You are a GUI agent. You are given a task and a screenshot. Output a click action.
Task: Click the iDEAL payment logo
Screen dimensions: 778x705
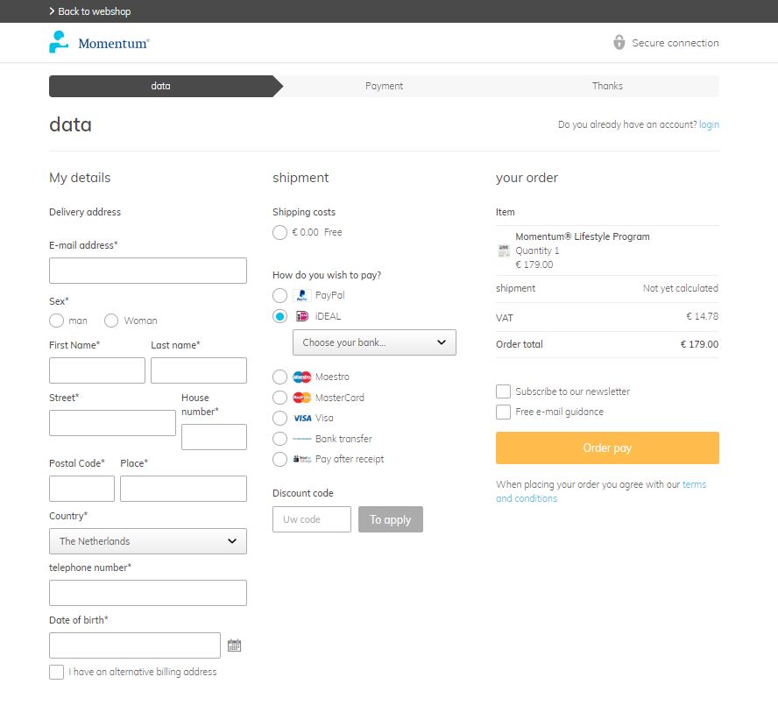301,316
